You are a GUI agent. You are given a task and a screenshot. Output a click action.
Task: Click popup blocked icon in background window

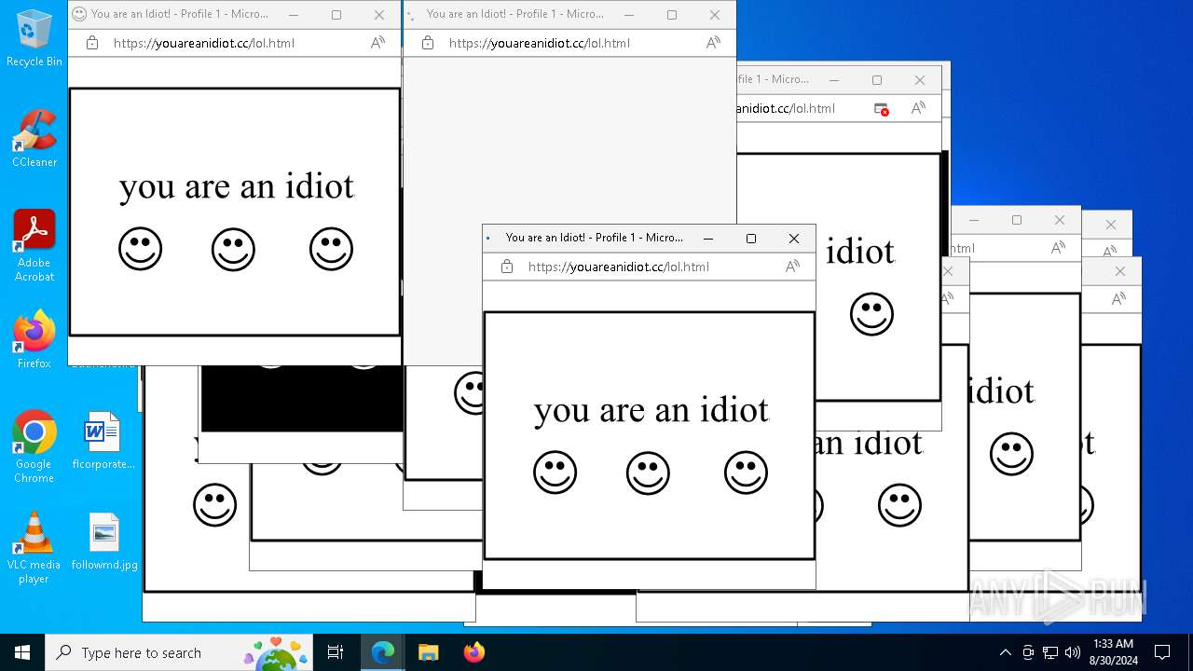881,109
